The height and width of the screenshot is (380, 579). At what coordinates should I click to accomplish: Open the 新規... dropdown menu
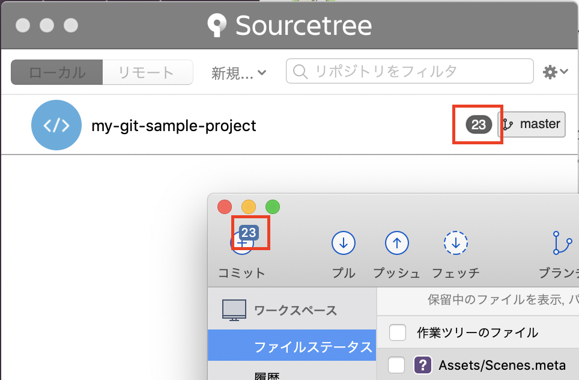(x=238, y=73)
